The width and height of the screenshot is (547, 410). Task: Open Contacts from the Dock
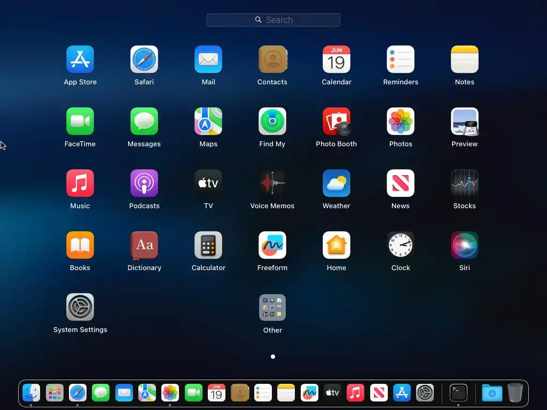[240, 393]
